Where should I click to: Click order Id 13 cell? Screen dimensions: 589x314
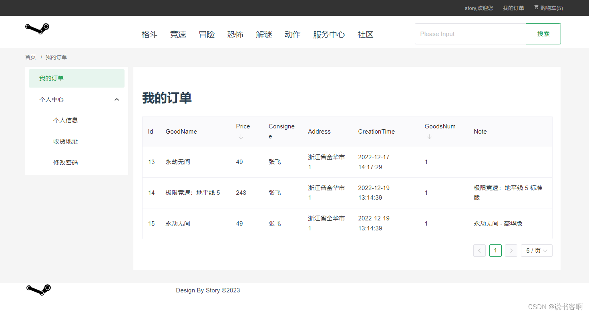pyautogui.click(x=151, y=162)
